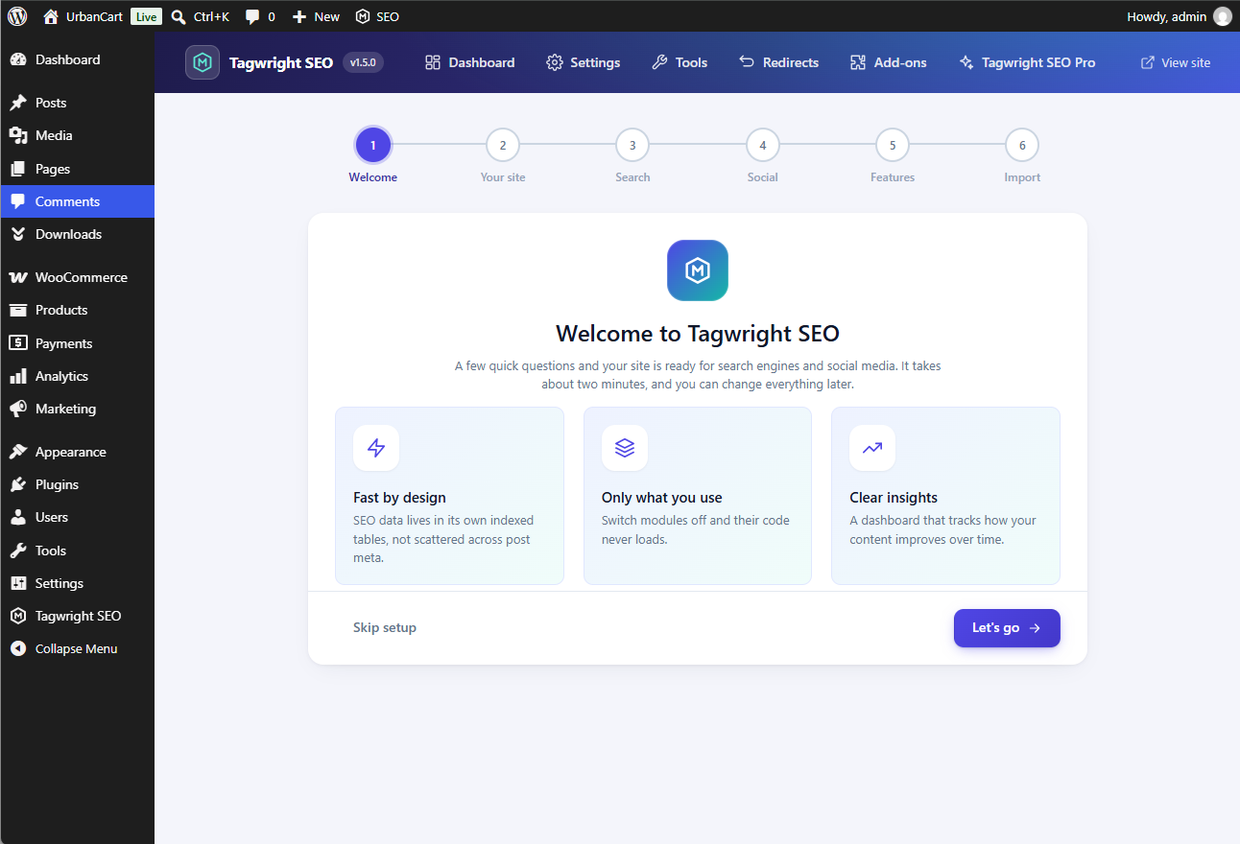Open the WooCommerce menu
The height and width of the screenshot is (844, 1240).
(x=77, y=277)
